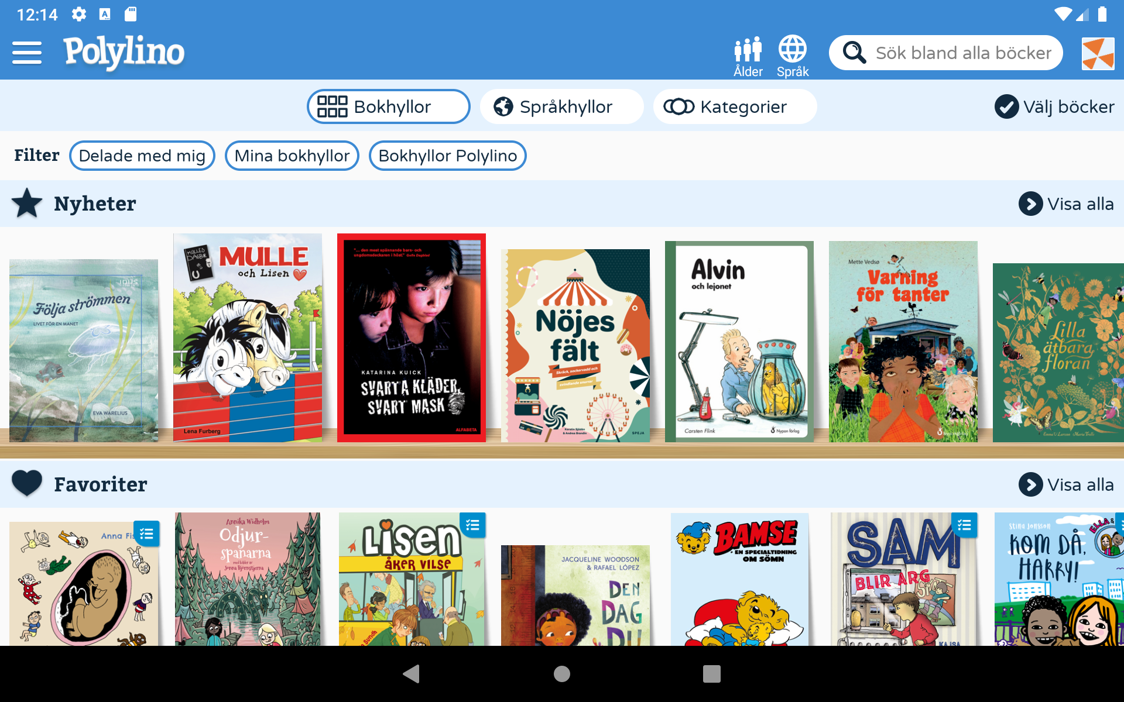Focus the 'Sök bland alla böcker' search field

(946, 53)
